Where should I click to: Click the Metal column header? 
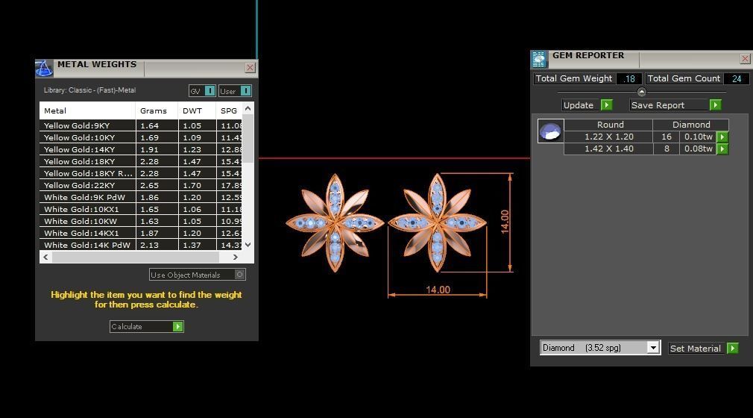point(87,110)
